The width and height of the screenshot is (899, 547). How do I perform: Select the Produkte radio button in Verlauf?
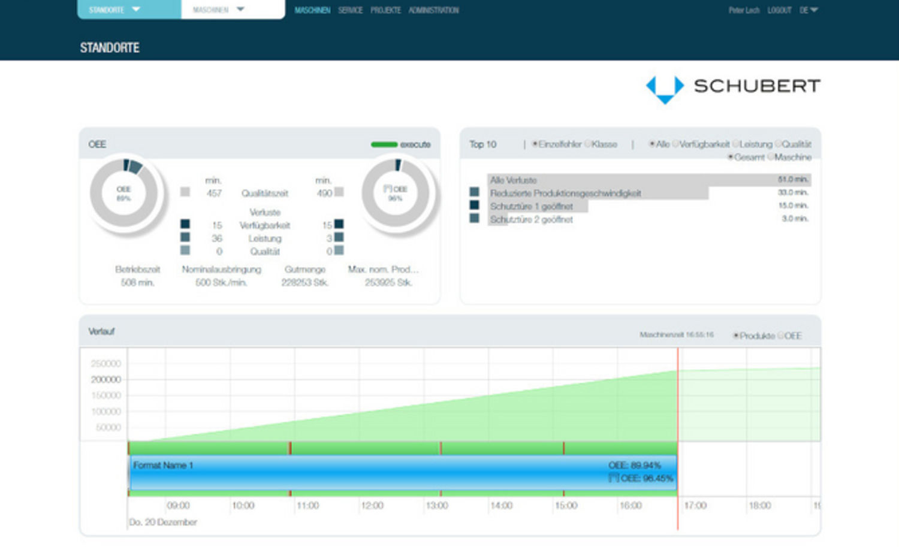[736, 336]
